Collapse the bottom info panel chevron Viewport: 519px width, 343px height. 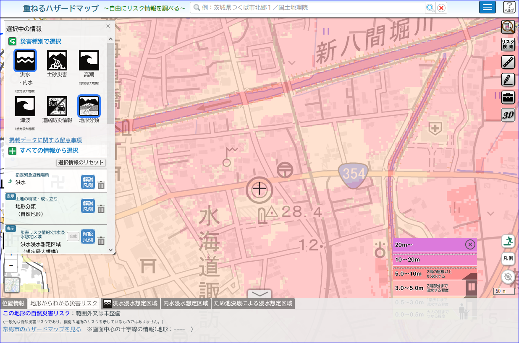click(x=259, y=294)
